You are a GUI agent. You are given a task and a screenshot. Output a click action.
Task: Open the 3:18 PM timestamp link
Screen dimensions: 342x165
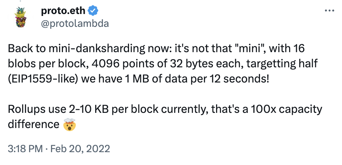coord(25,149)
